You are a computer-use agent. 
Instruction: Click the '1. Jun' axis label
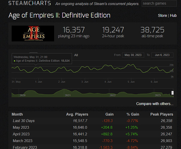tap(39, 82)
